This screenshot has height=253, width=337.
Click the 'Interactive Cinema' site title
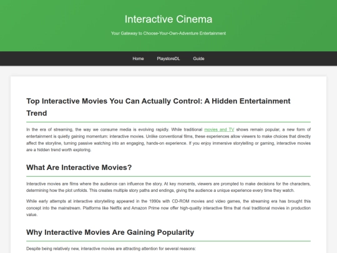(168, 19)
